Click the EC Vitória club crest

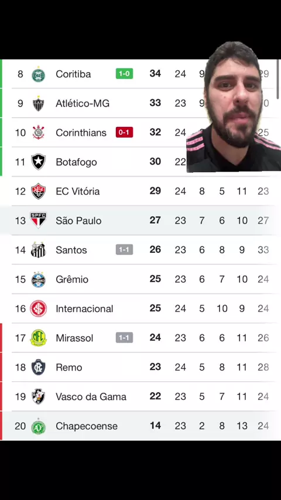click(x=38, y=191)
